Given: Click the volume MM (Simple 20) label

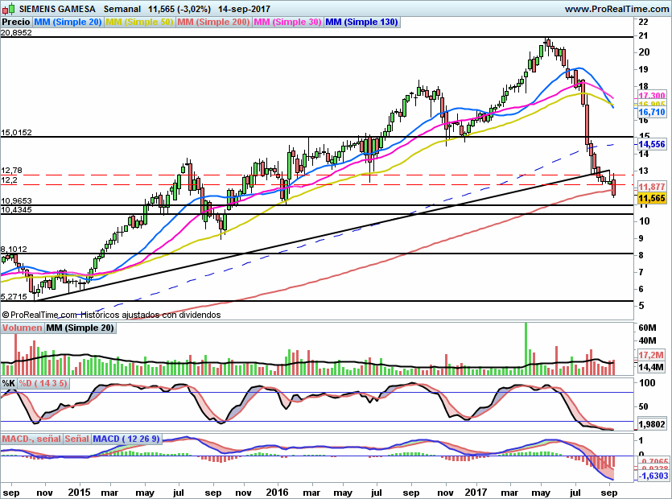Looking at the screenshot, I should pyautogui.click(x=80, y=328).
